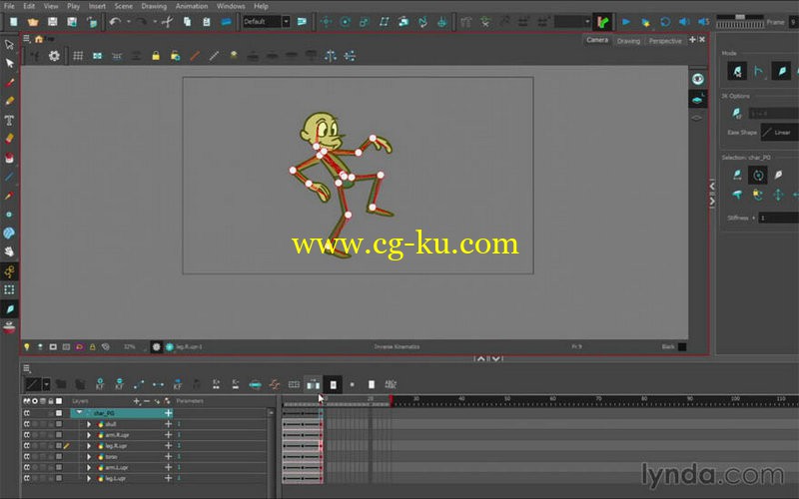
Task: Click the Cut scissors icon
Action: (167, 22)
